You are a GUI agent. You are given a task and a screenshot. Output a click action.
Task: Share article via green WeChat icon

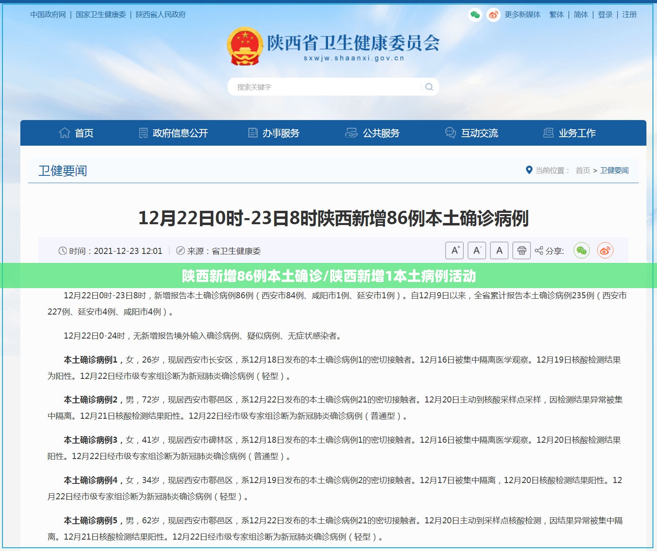point(582,250)
